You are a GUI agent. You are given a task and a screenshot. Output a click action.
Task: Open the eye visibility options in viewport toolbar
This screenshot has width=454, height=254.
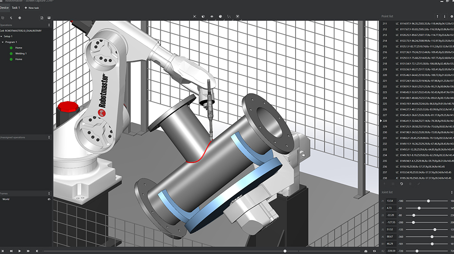tap(212, 17)
